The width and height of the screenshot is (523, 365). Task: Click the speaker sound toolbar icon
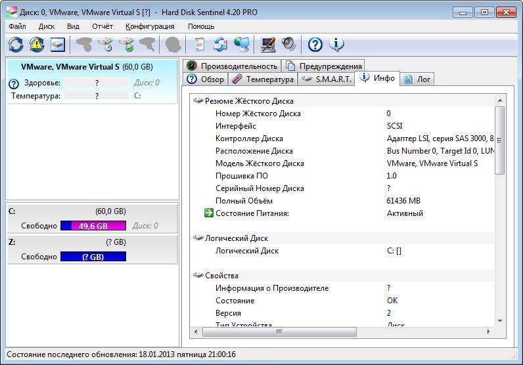click(289, 45)
